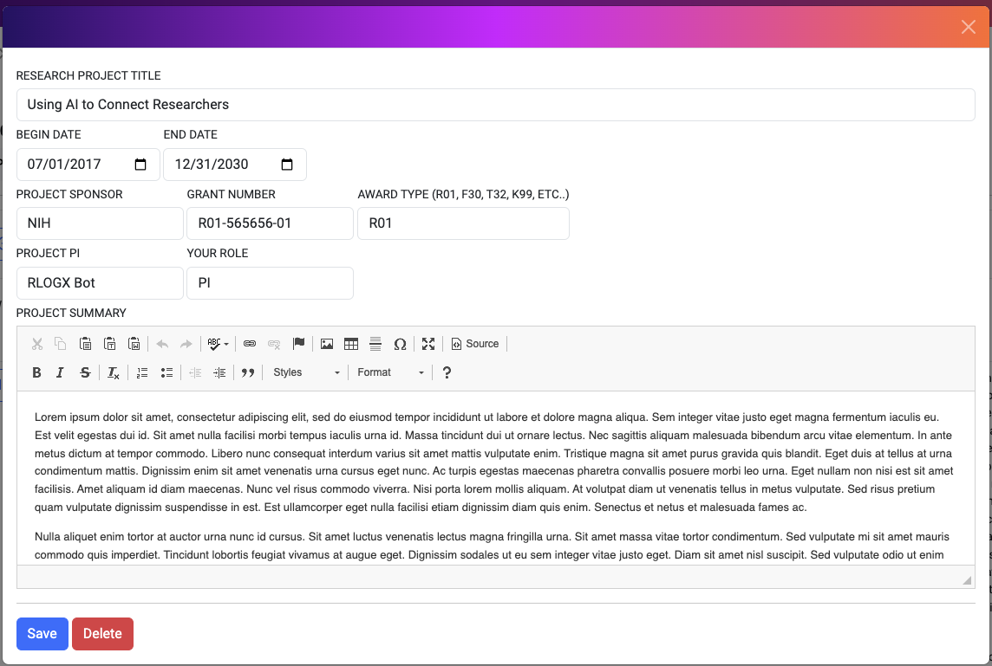Click the paragraph starting 'Nulla aliquet enim'
The width and height of the screenshot is (992, 666).
(x=493, y=546)
